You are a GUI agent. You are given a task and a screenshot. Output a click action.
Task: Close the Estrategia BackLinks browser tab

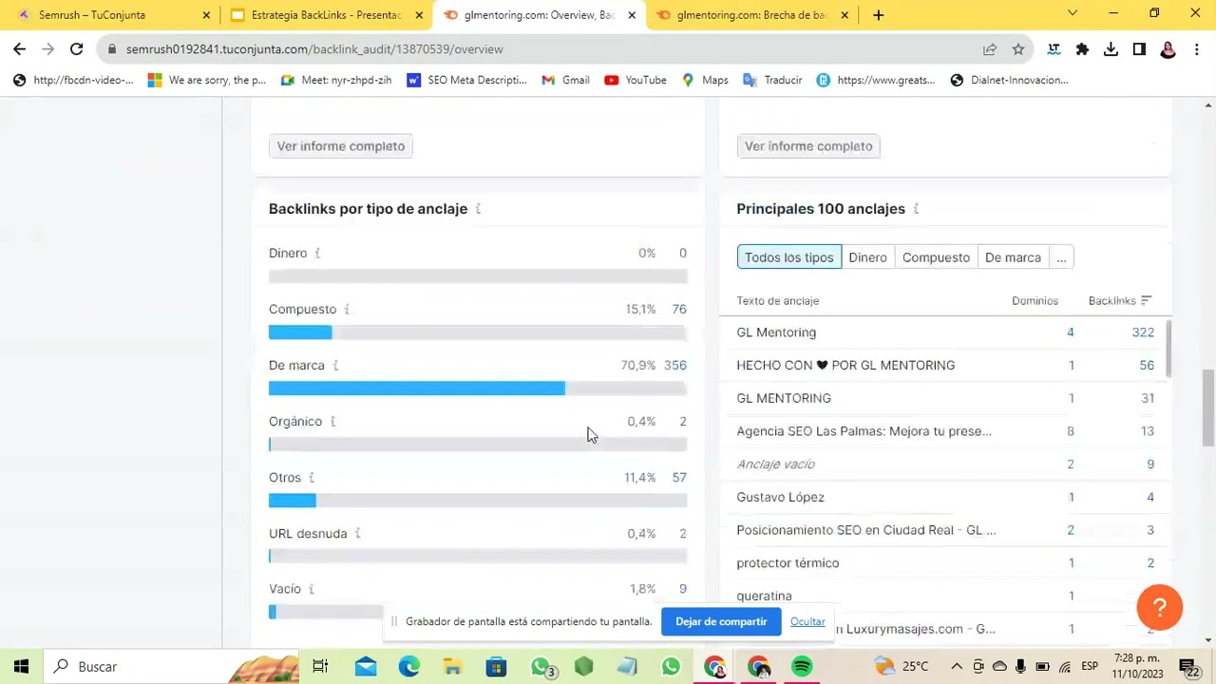419,15
